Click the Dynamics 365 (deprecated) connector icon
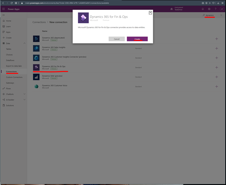Viewport: 226px width, 185px height. (36, 39)
